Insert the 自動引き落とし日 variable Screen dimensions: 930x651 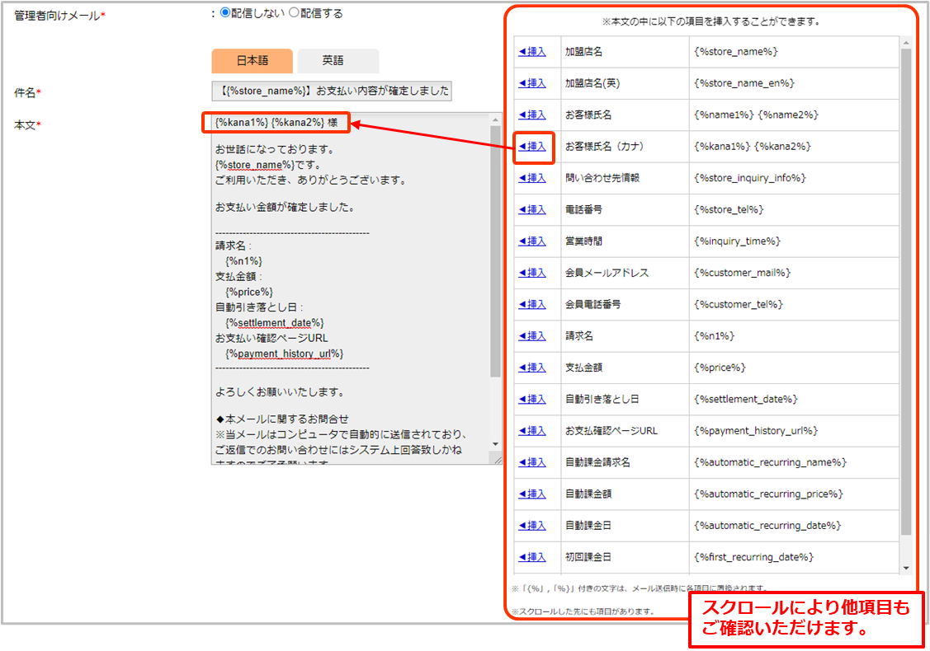coord(532,399)
